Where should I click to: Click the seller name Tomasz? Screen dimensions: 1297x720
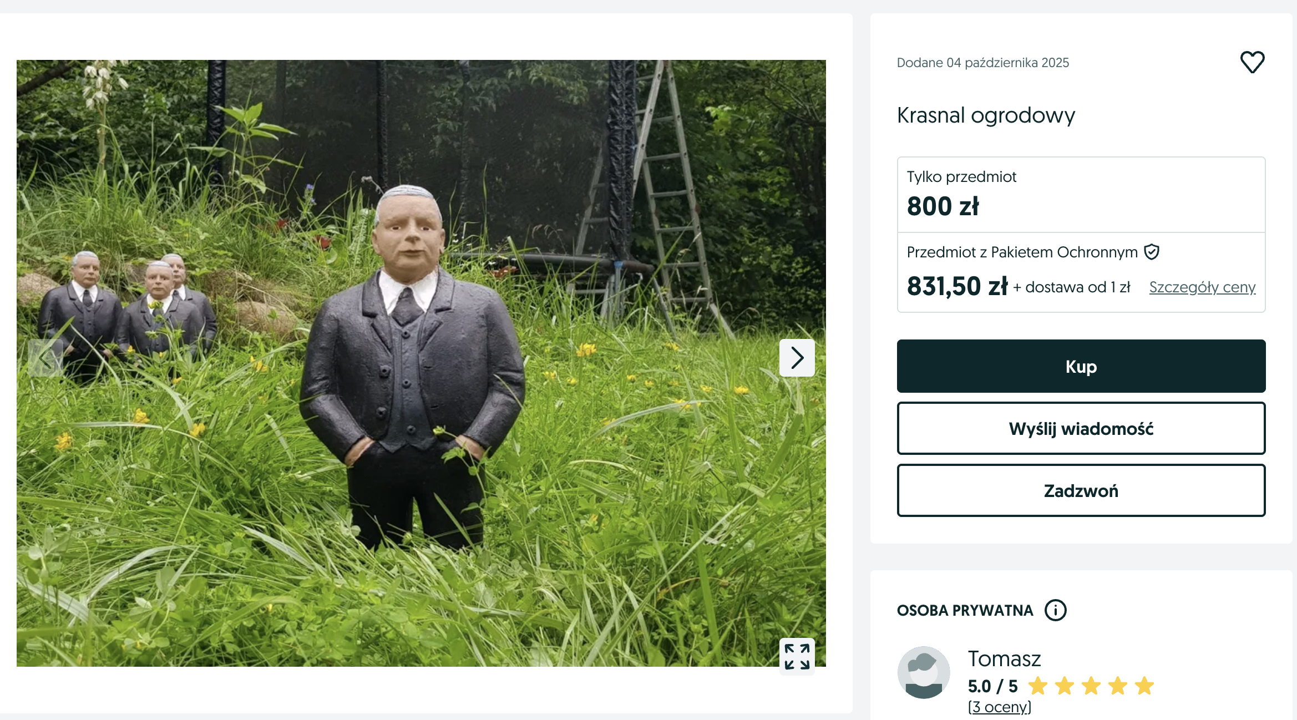pos(1004,659)
